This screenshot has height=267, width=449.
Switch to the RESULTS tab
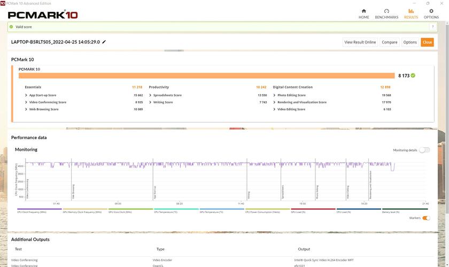pyautogui.click(x=411, y=13)
